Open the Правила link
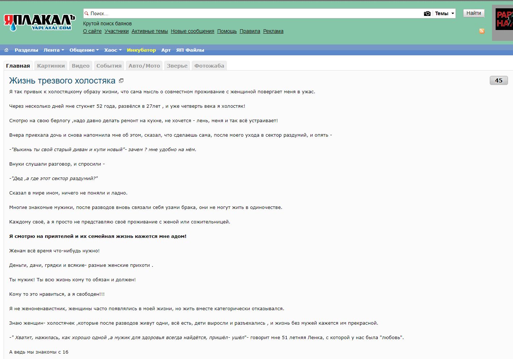This screenshot has width=513, height=359. (250, 31)
